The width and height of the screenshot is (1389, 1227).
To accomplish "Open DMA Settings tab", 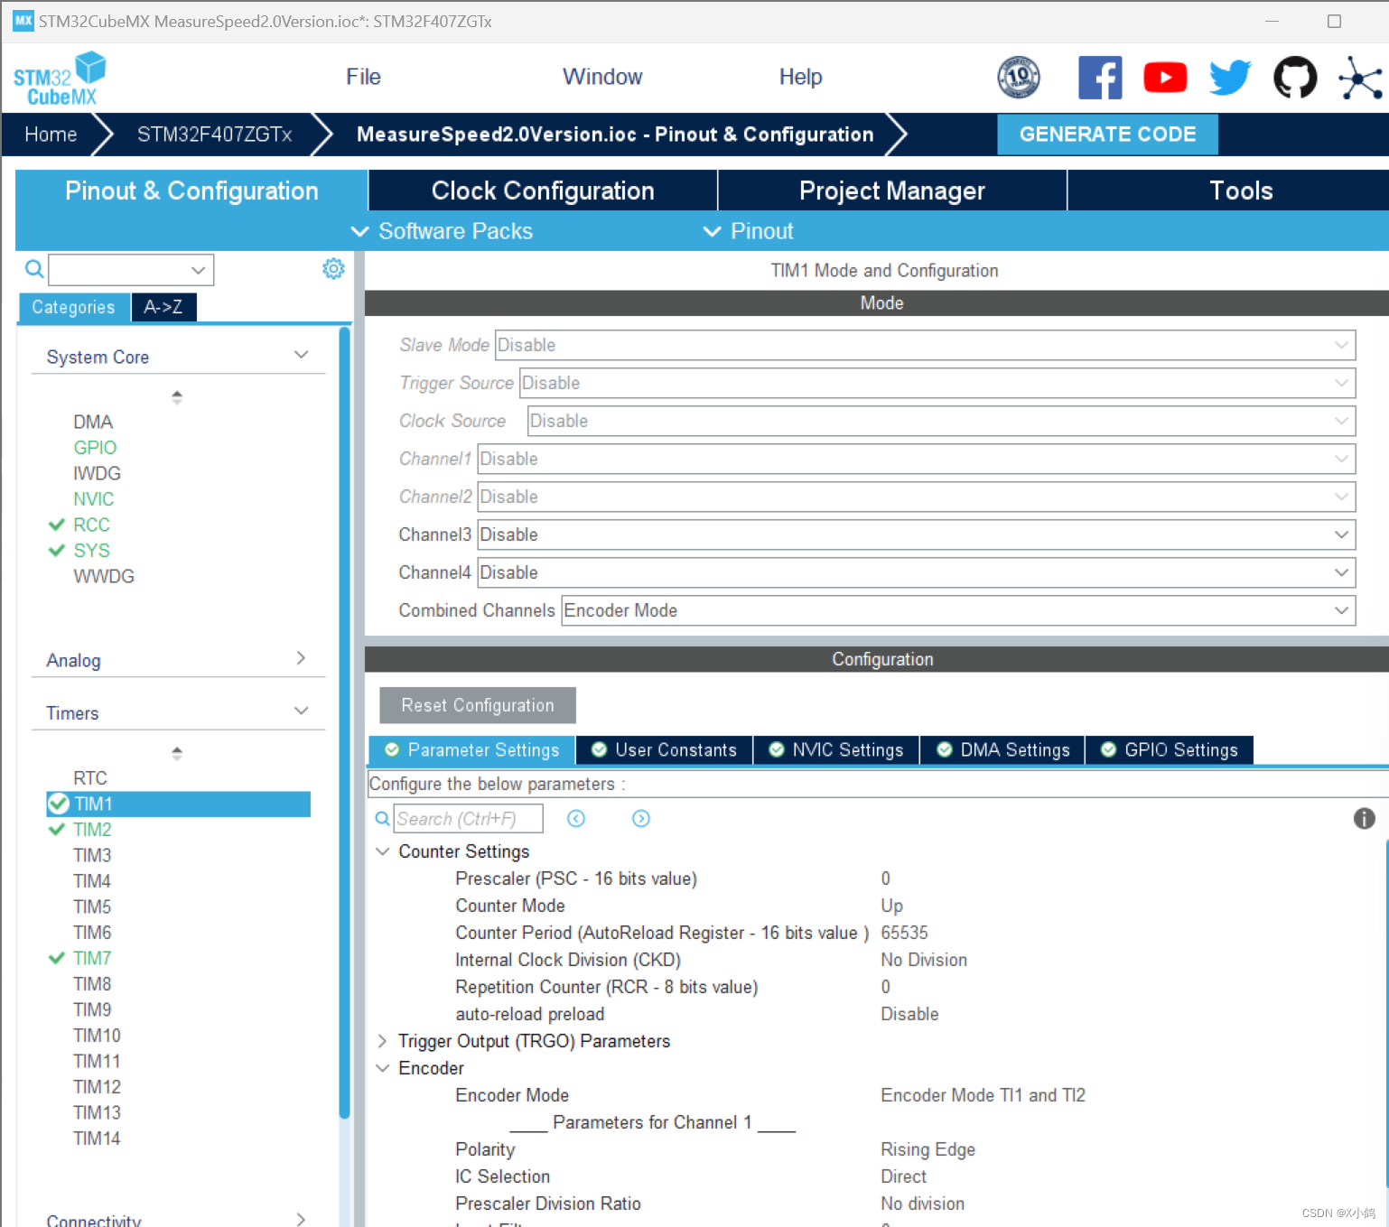I will [x=1003, y=749].
